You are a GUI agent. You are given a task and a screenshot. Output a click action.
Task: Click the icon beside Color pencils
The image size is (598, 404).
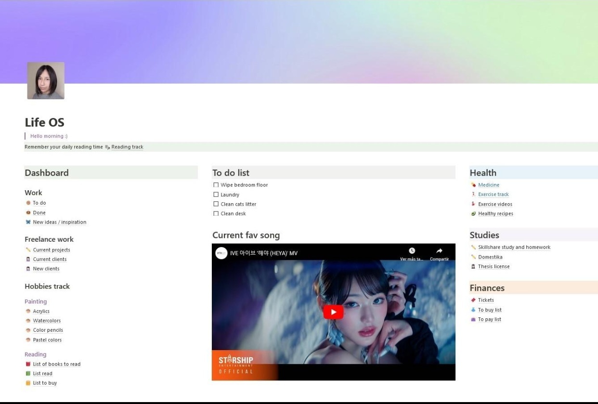[28, 330]
